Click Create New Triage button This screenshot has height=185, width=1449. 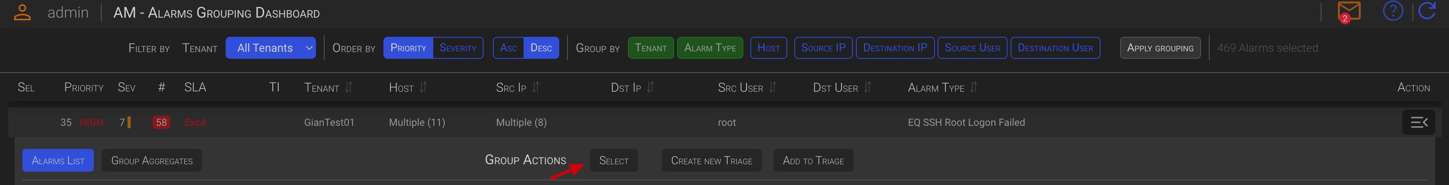click(x=711, y=161)
